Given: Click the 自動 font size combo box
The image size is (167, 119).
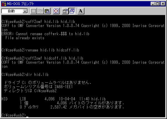Looking at the screenshot, I should [x=15, y=11].
